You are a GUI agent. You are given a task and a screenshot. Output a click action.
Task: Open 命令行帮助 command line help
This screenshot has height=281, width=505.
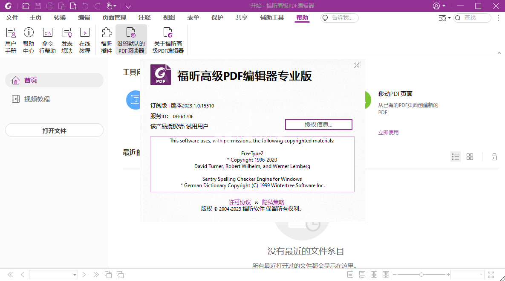pos(47,40)
